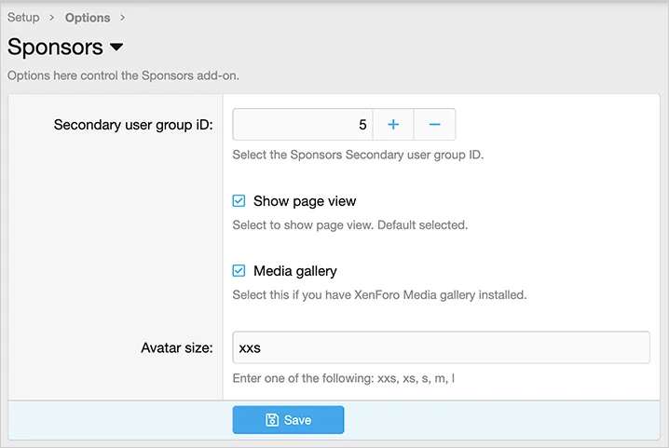Click the 'Secondary user group iD:' label
Screen dimensions: 669x448
tap(133, 125)
